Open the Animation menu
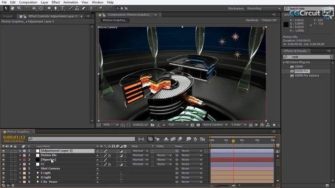 point(71,2)
